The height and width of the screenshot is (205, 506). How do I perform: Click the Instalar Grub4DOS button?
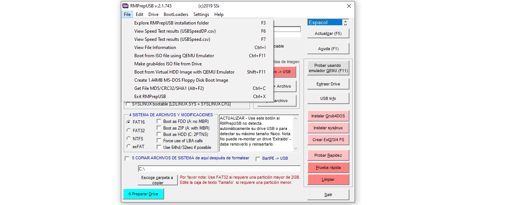(x=328, y=116)
